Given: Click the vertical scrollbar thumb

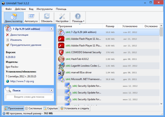Looking at the screenshot, I should coord(161,32).
